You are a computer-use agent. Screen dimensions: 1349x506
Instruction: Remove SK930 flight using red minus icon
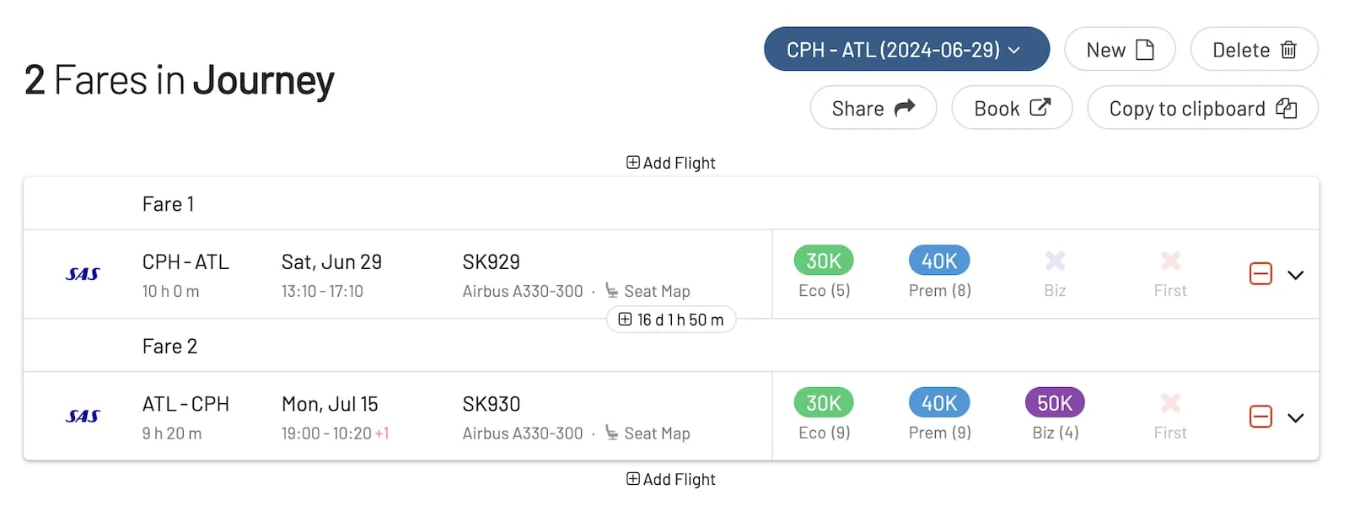(x=1260, y=417)
